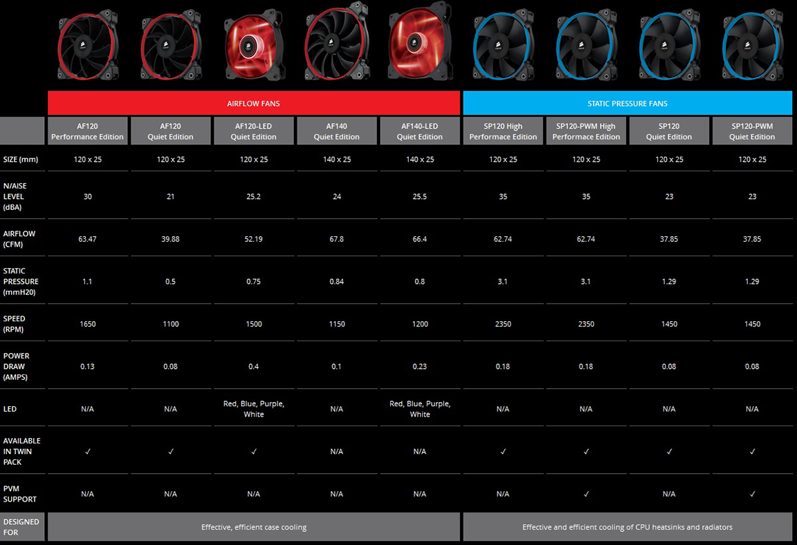Click the airflow value 63.47
The image size is (797, 545).
click(87, 239)
